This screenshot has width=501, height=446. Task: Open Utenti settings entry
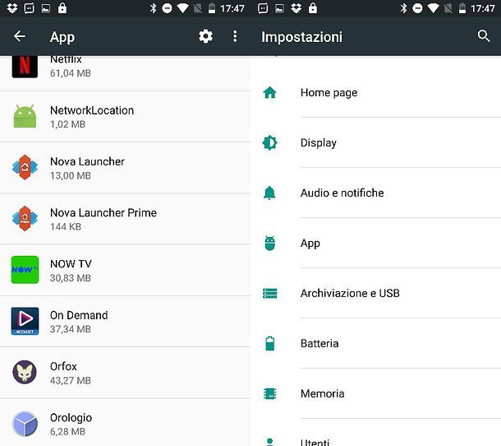[376, 433]
